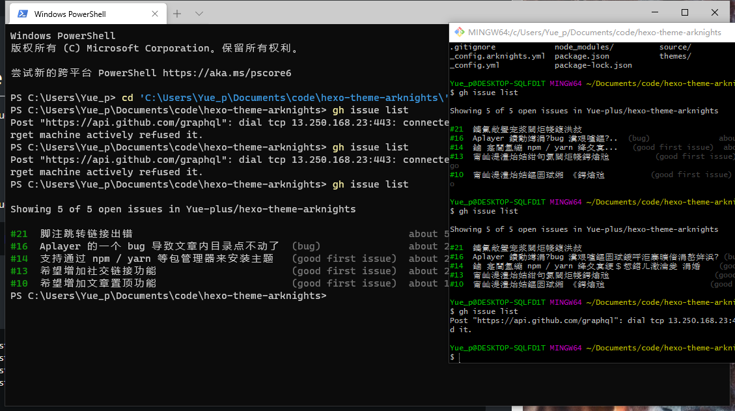This screenshot has height=411, width=735.
Task: Place cursor at the Git Bash prompt
Action: coord(457,357)
